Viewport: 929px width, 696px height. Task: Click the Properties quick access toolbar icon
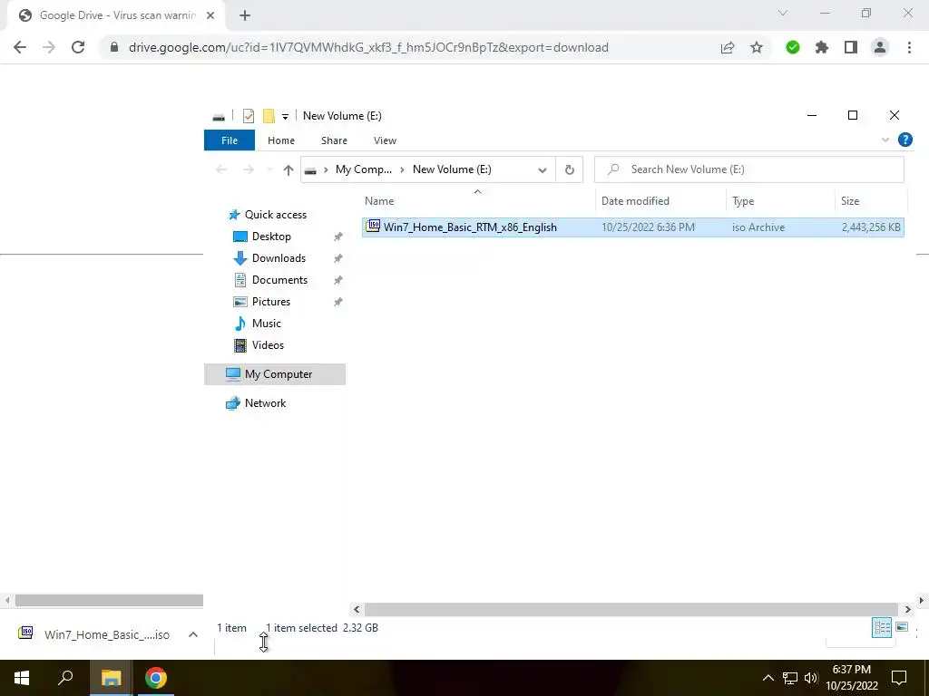pyautogui.click(x=249, y=116)
